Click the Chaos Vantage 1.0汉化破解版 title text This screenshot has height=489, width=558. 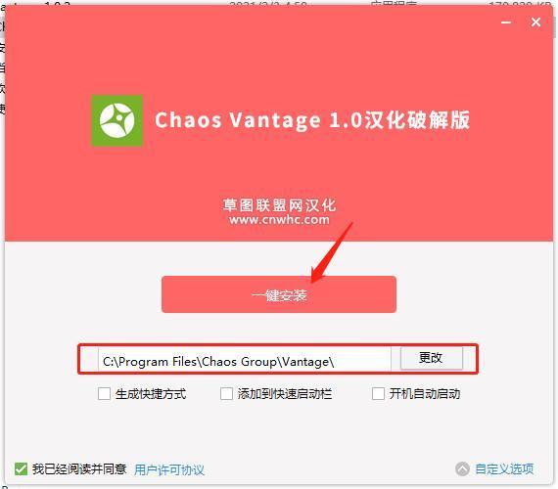point(312,120)
